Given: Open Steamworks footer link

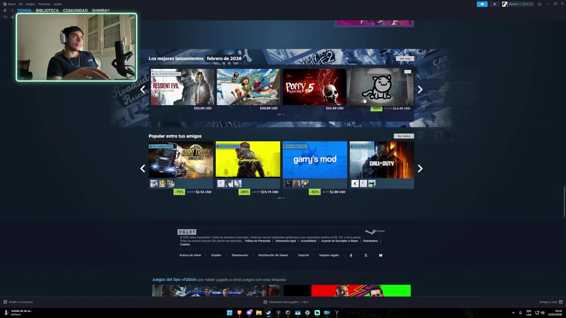Looking at the screenshot, I should pos(240,255).
